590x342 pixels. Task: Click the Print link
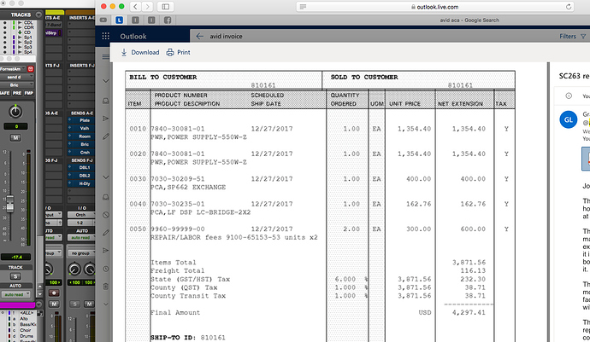(183, 52)
